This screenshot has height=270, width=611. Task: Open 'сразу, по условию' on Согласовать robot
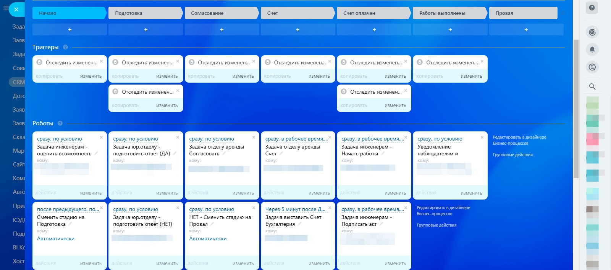pos(212,139)
